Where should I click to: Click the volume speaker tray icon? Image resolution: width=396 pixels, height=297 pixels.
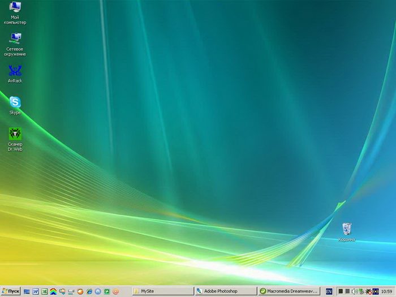click(x=354, y=291)
